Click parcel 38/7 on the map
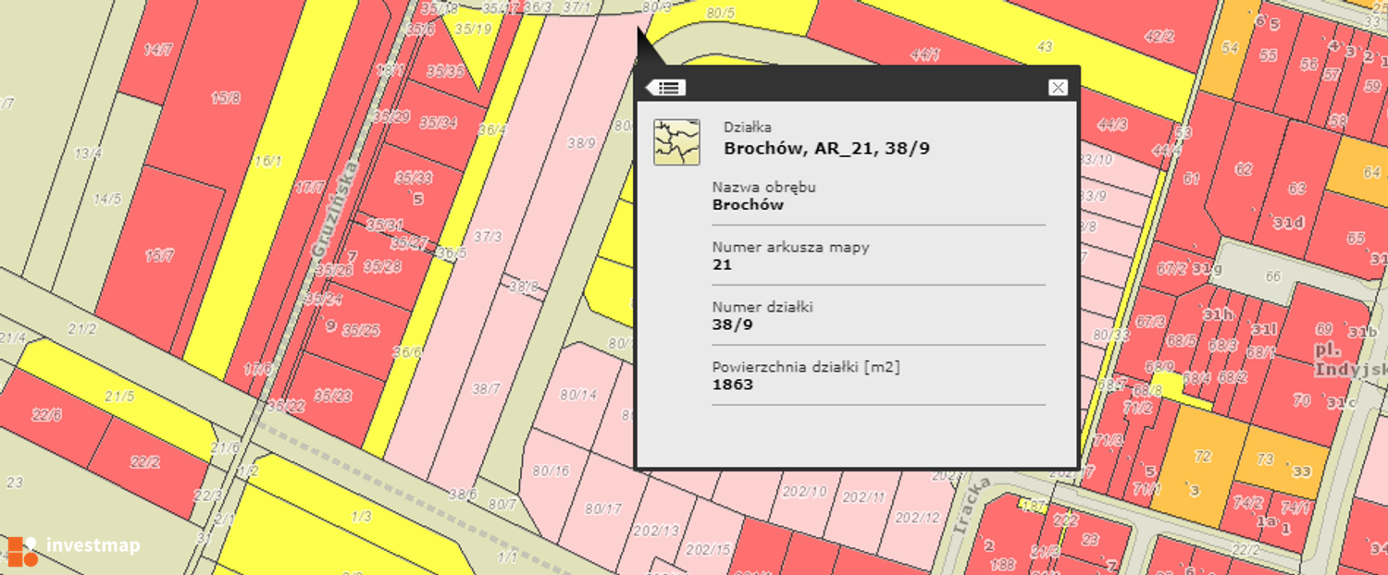1388x575 pixels. pos(486,388)
